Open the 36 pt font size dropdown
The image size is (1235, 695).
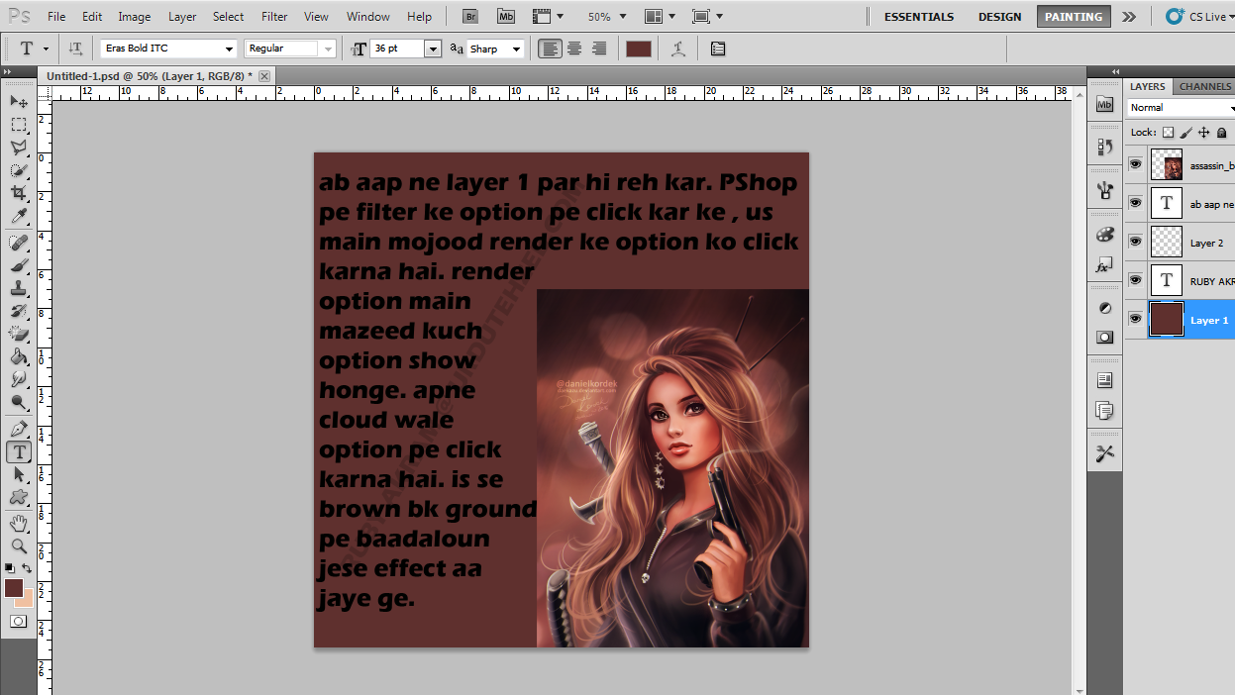[x=432, y=49]
